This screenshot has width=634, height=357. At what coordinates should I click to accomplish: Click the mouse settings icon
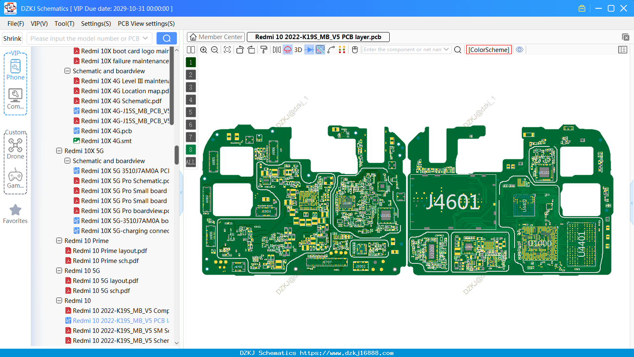(x=355, y=50)
